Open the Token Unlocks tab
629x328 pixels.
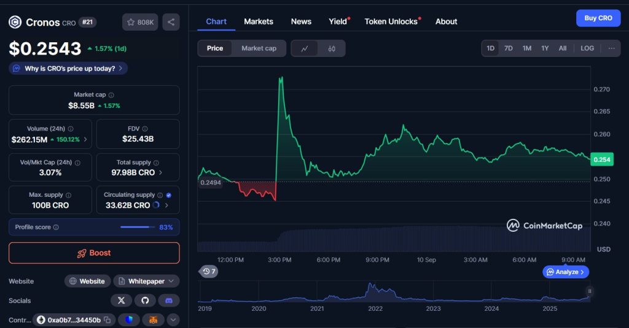tap(391, 21)
